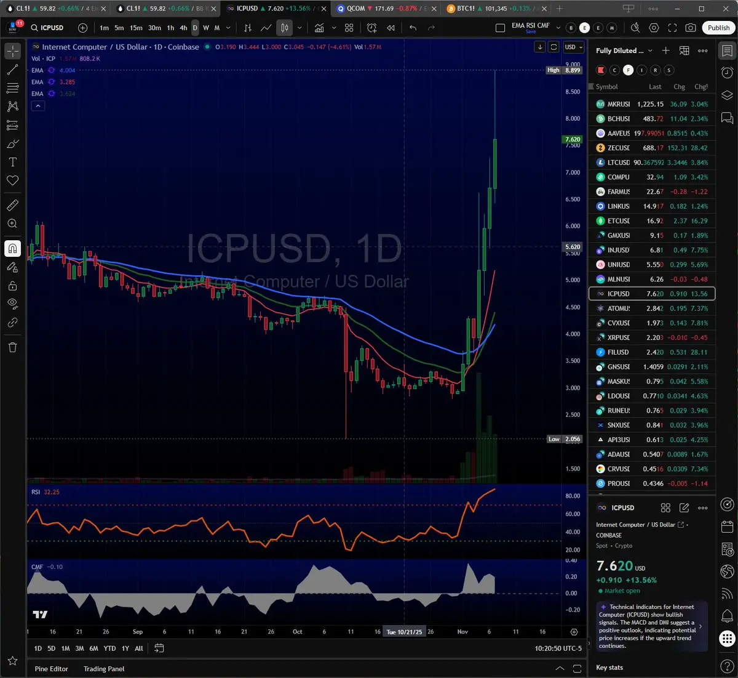
Task: Select the red flag list
Action: [x=601, y=70]
